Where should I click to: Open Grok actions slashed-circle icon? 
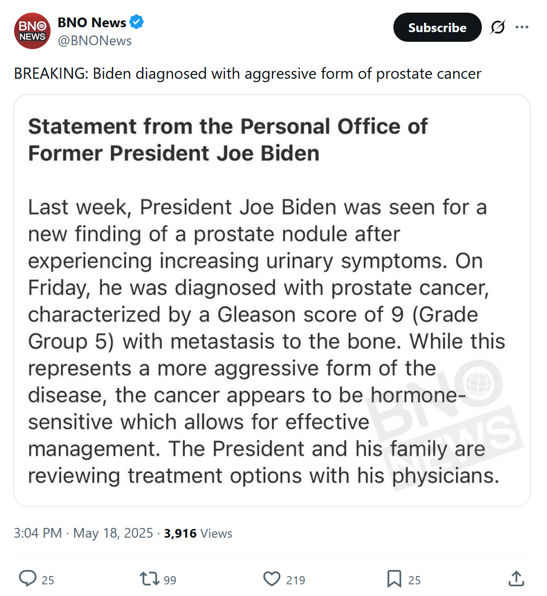click(497, 27)
